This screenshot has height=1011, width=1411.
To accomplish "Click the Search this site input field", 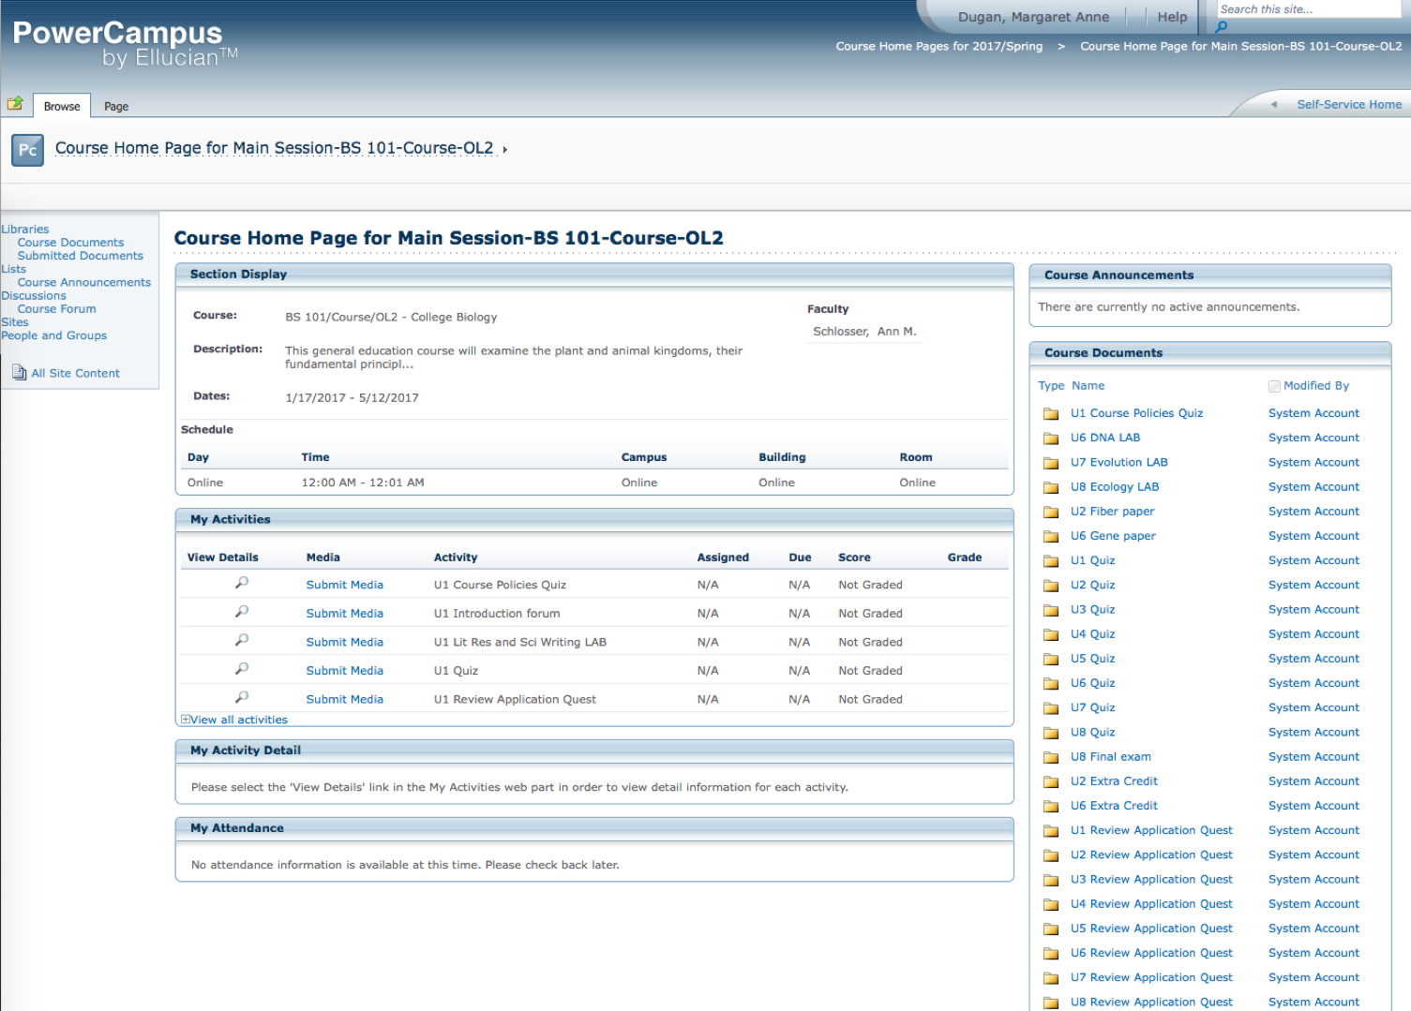I will pos(1308,9).
